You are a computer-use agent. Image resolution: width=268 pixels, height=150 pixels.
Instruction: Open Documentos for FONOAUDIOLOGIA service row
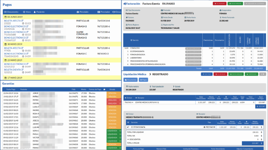(193, 55)
